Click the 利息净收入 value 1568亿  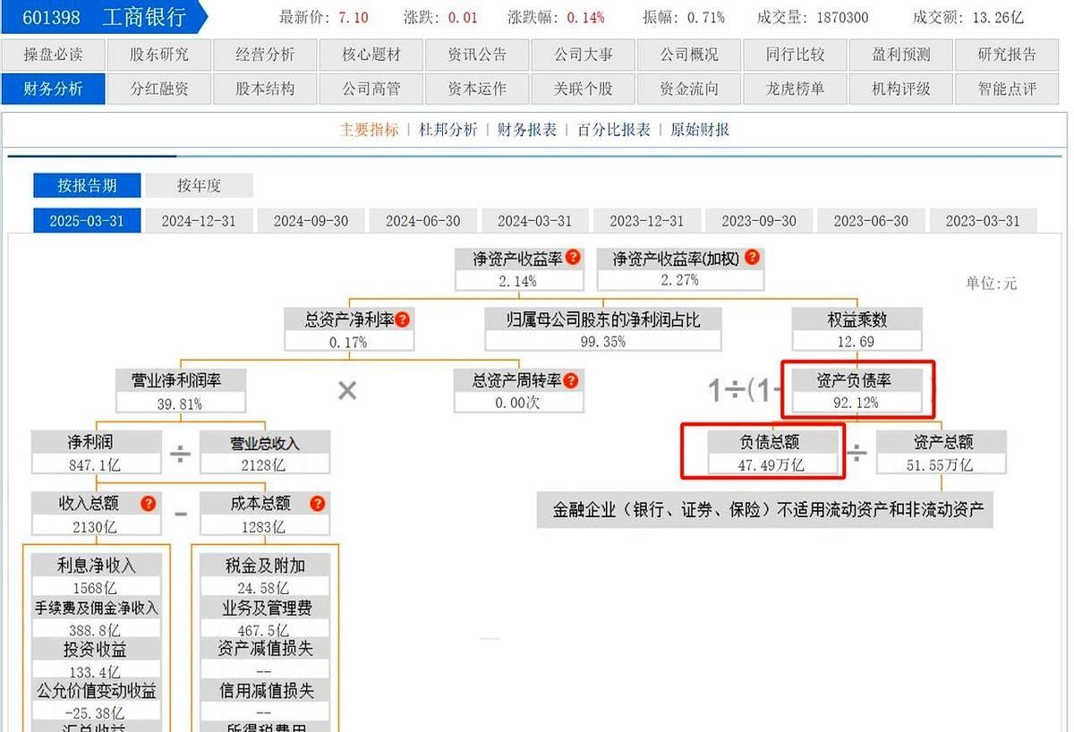click(97, 588)
